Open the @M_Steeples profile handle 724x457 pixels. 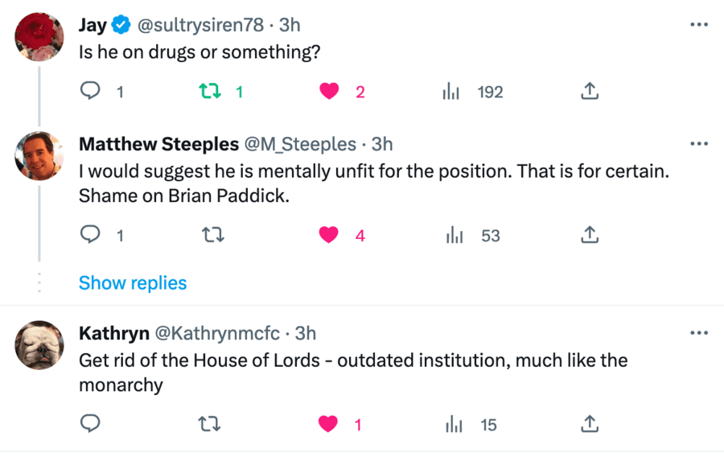(x=300, y=144)
